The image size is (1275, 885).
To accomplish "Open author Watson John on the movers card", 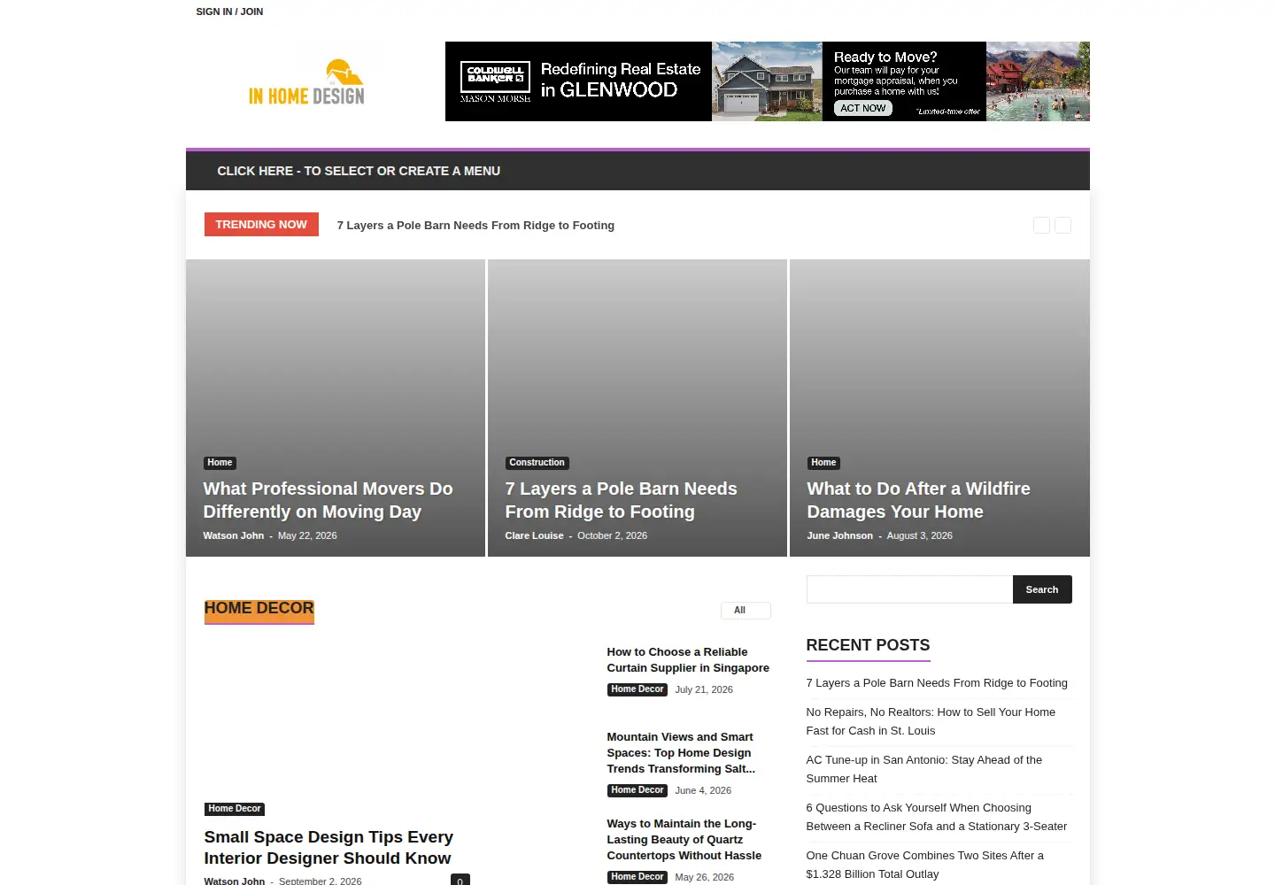I will pos(234,535).
